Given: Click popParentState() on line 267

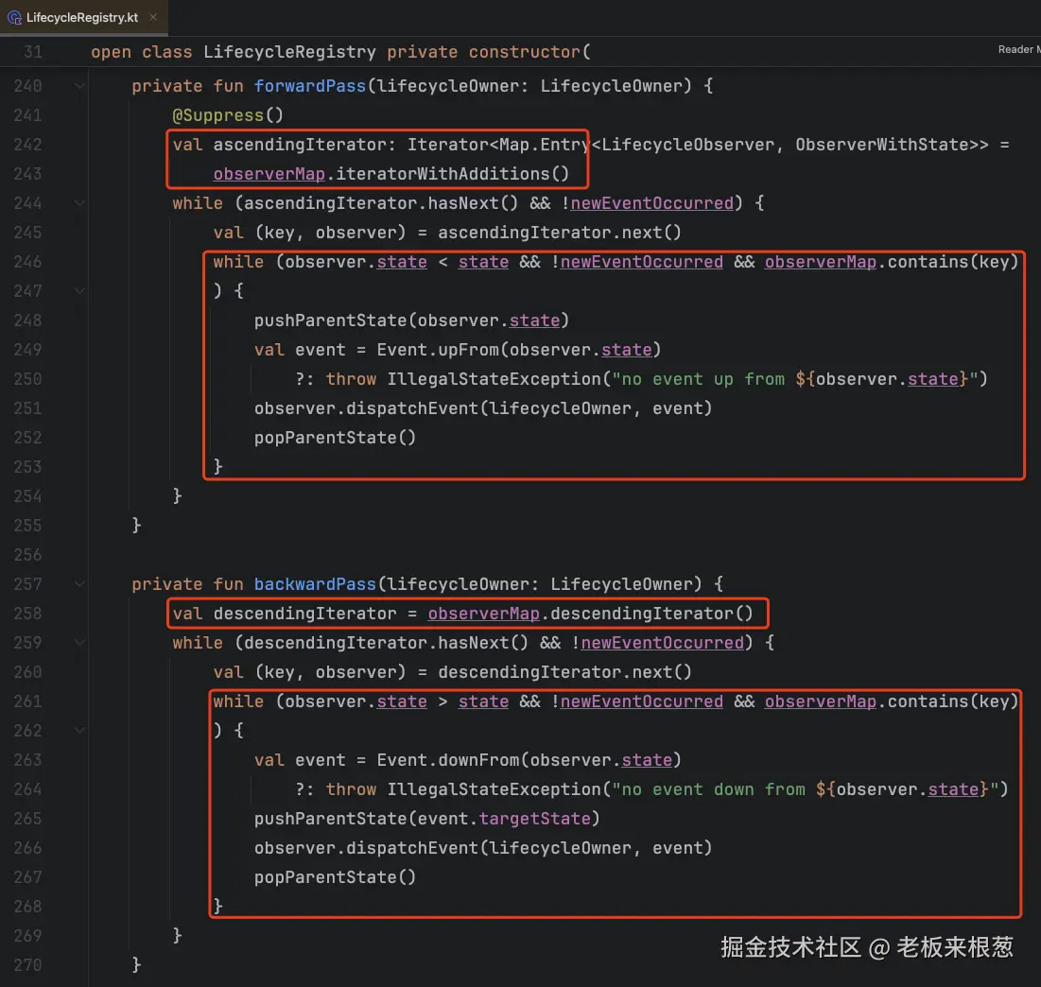Looking at the screenshot, I should 335,876.
